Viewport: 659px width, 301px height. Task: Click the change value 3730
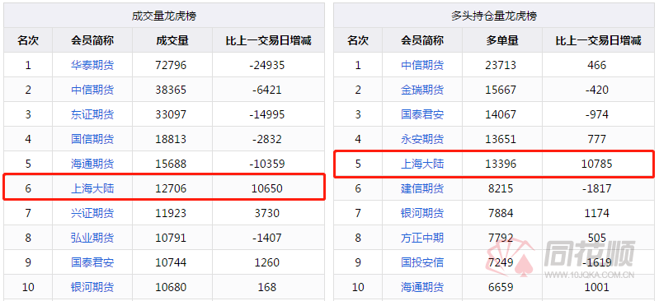click(x=267, y=213)
